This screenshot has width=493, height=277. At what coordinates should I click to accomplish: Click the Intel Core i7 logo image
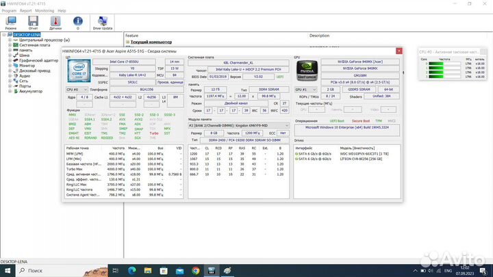79,71
